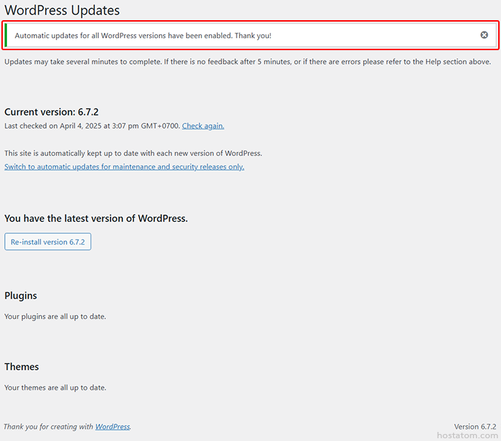Viewport: 501px width, 441px height.
Task: Click the hostatom.com watermark
Action: tap(468, 435)
